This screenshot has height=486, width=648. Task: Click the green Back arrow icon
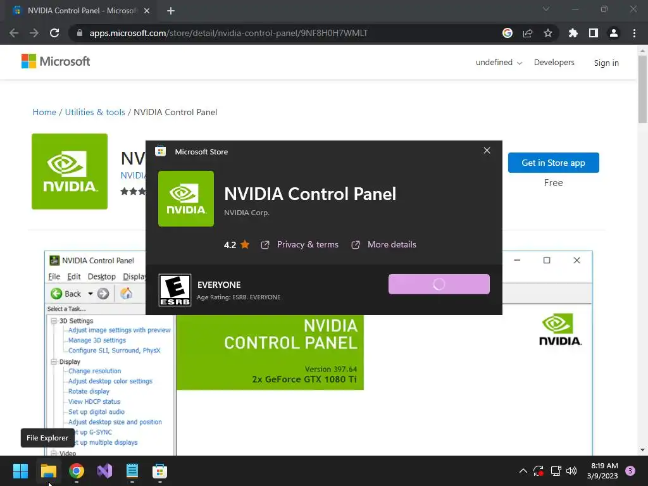tap(56, 294)
